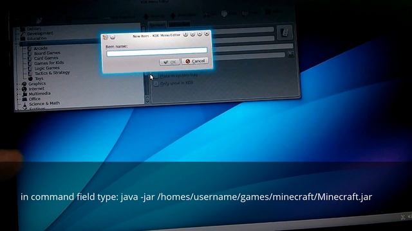Click the Toys submenu icon
Viewport: 412px width, 231px height.
(30, 78)
